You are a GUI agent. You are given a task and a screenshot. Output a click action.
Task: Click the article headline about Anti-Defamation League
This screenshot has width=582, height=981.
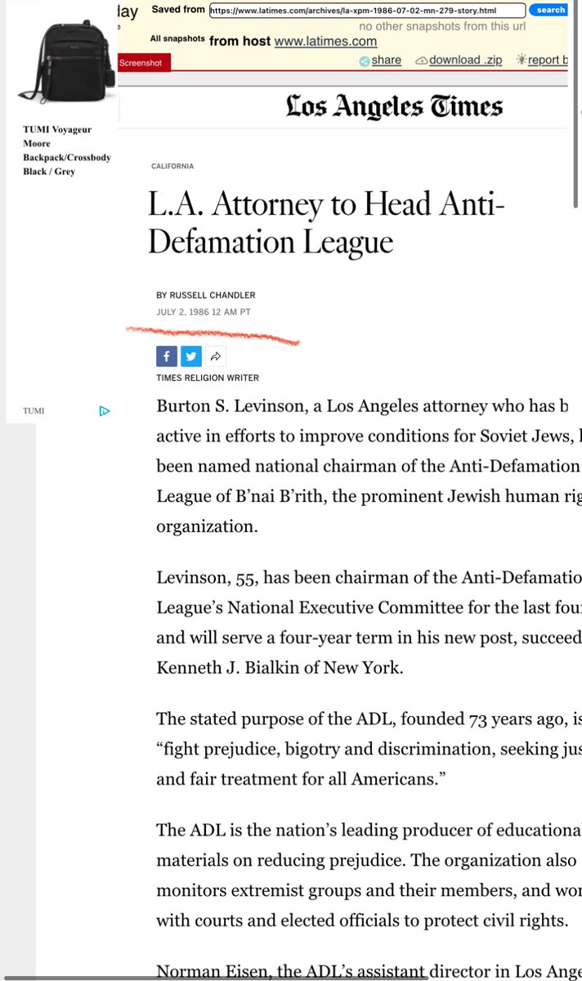(327, 222)
